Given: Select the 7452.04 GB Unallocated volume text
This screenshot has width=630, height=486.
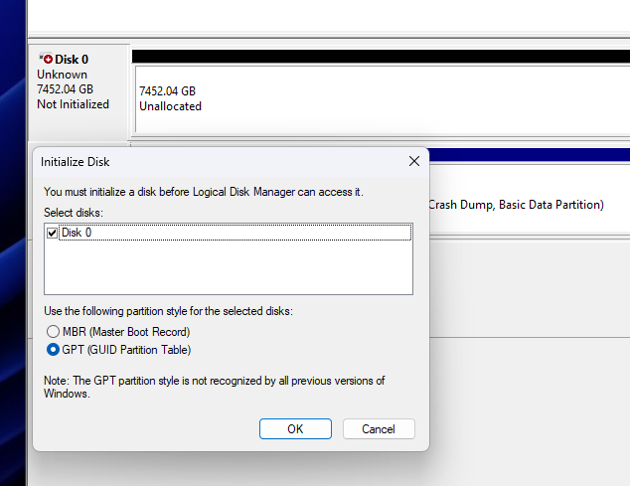Looking at the screenshot, I should (x=170, y=98).
